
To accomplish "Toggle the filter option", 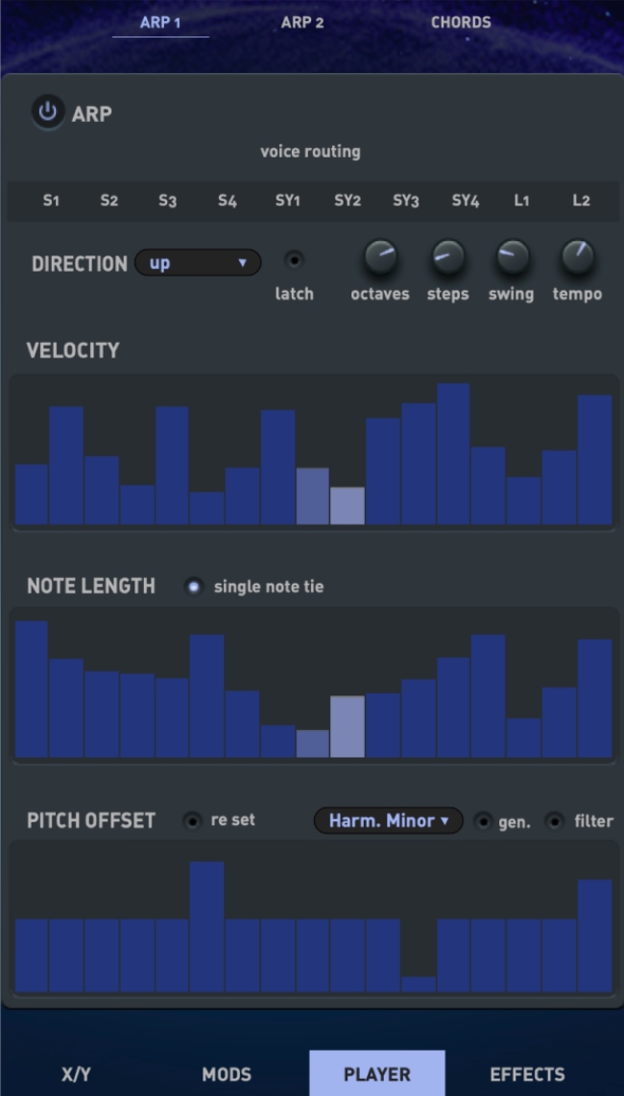I will tap(555, 821).
